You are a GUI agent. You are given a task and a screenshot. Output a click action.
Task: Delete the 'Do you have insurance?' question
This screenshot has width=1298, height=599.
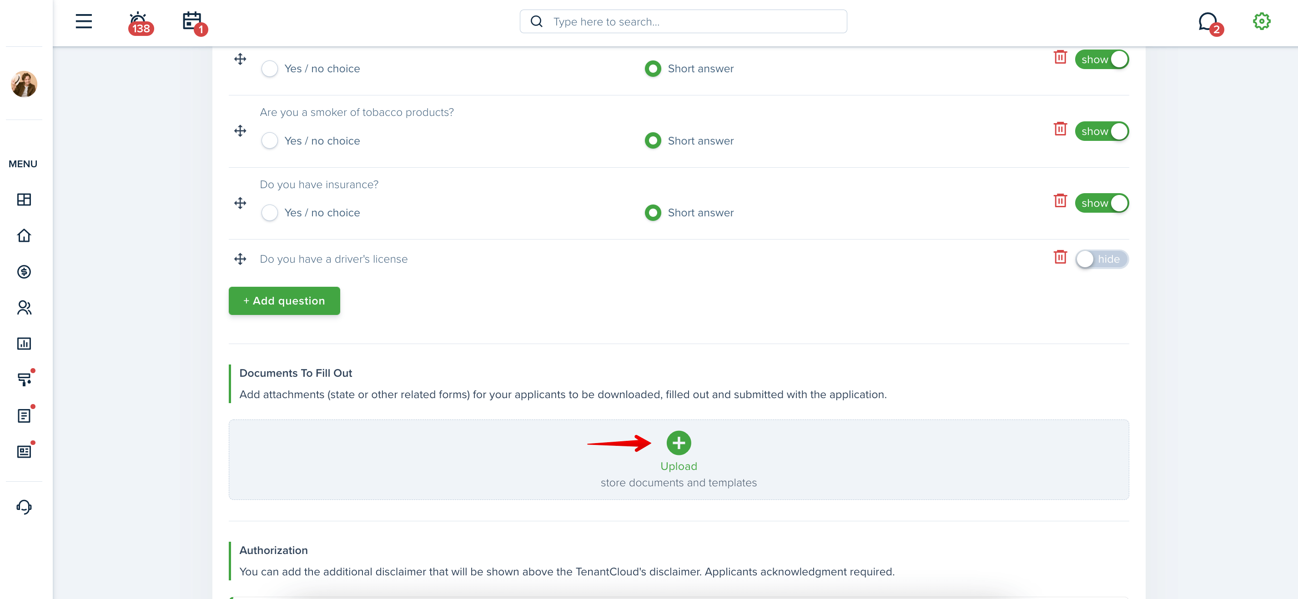[1060, 200]
